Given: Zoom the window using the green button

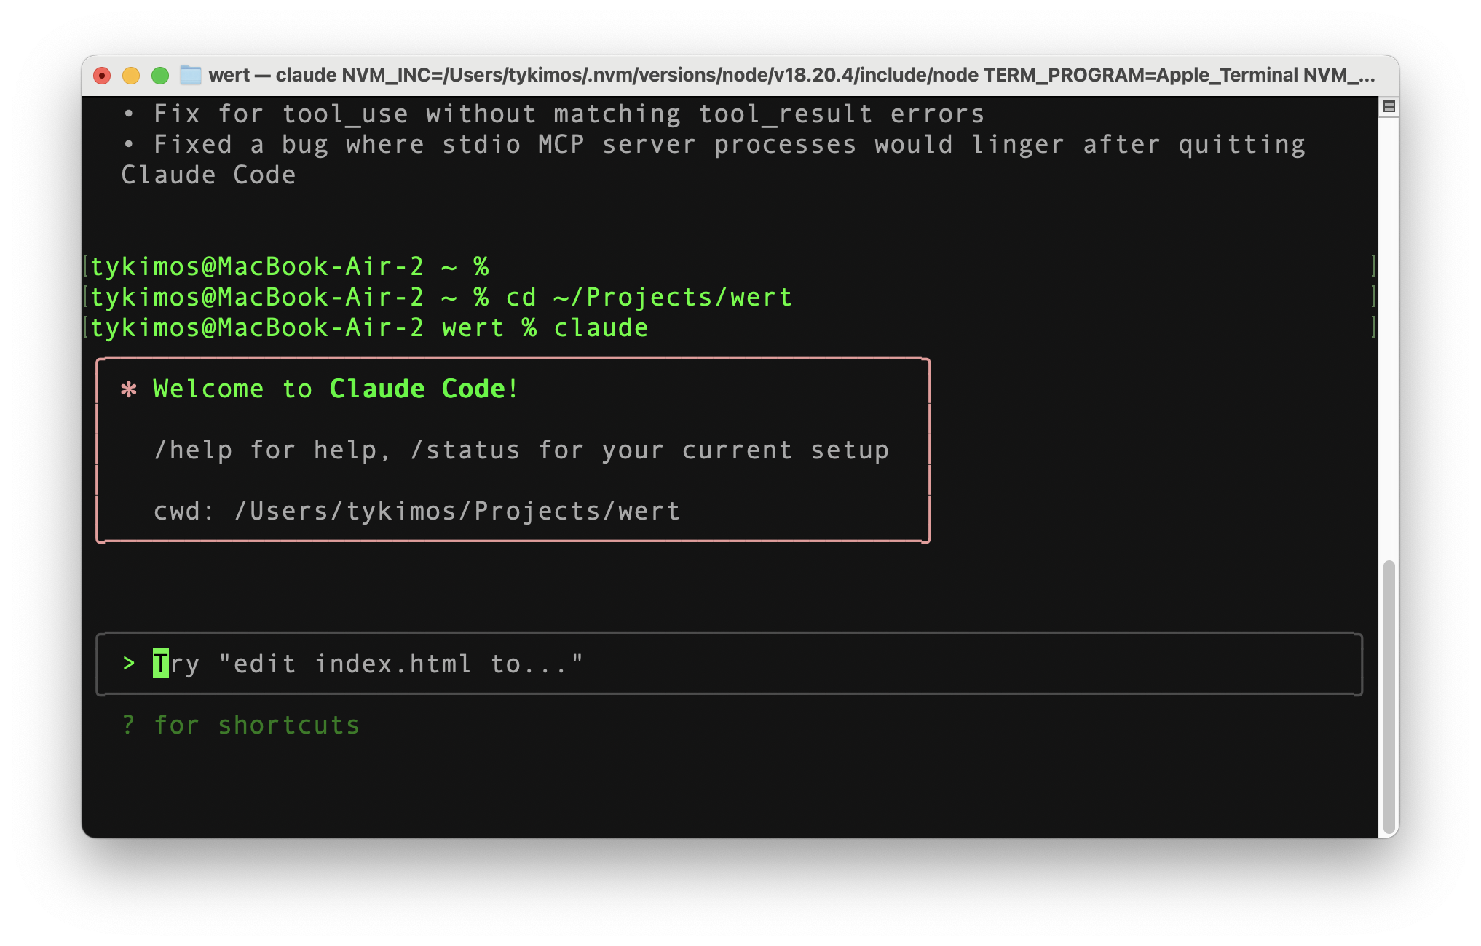Looking at the screenshot, I should point(160,76).
